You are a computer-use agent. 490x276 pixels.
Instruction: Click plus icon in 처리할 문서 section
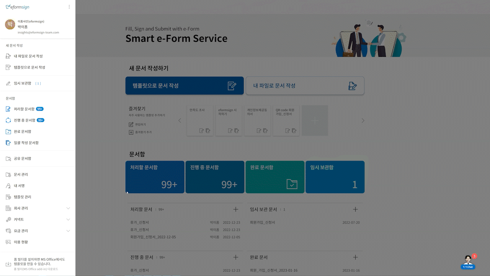click(x=236, y=209)
